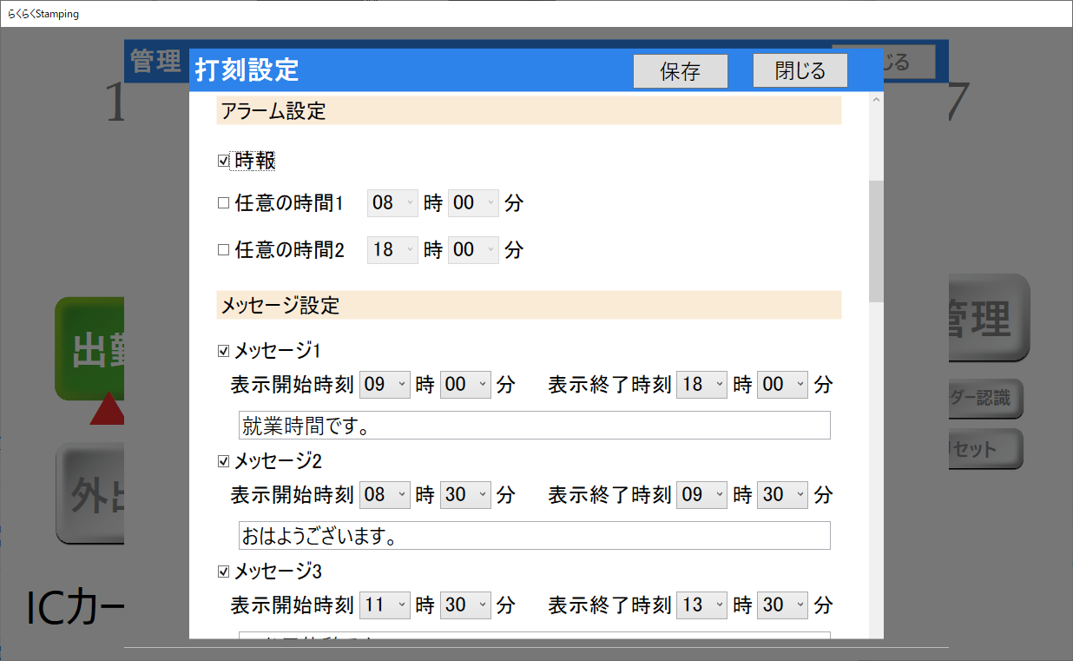This screenshot has width=1073, height=661.
Task: Open メッセージ1 start minute dropdown showing 00
Action: pos(465,384)
